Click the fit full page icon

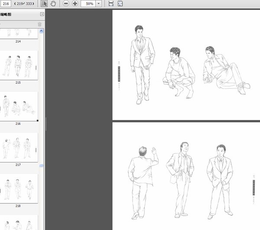[x=120, y=3]
